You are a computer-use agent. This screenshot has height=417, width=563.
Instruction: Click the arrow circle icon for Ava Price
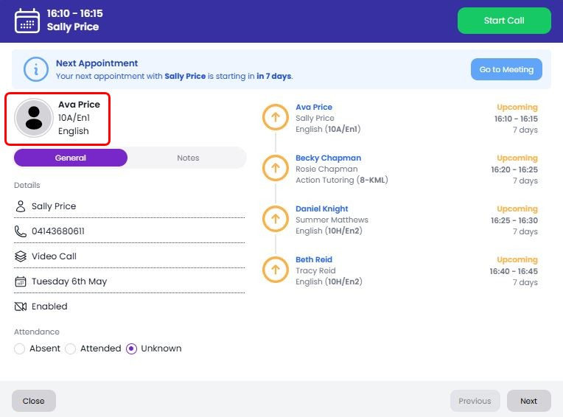pos(276,117)
